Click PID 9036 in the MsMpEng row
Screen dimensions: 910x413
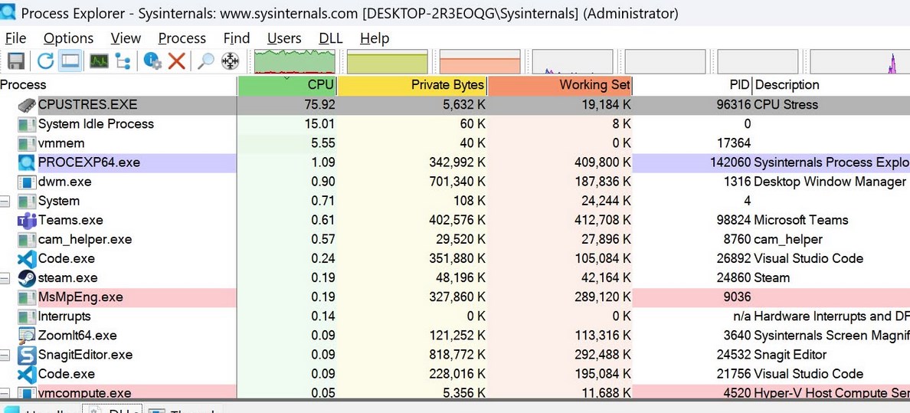point(737,297)
